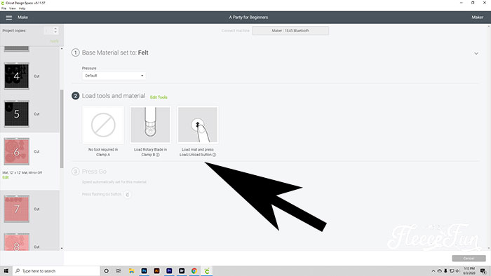
Task: Open the Pressure Default dropdown
Action: 114,76
